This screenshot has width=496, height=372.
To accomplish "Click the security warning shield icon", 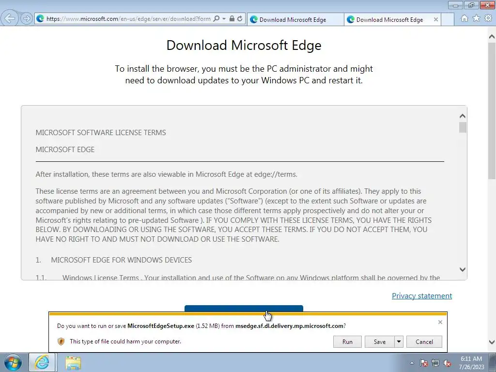I will [61, 341].
